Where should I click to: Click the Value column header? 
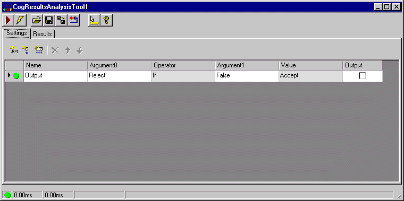click(311, 65)
